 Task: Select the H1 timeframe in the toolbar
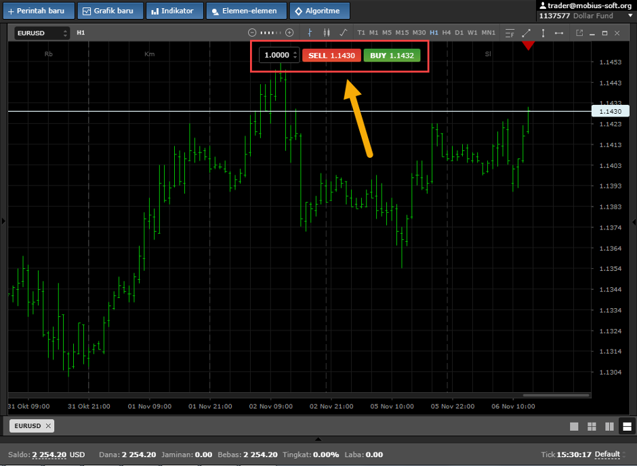coord(434,33)
